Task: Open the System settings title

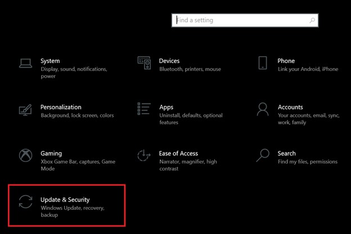Action: tap(50, 61)
